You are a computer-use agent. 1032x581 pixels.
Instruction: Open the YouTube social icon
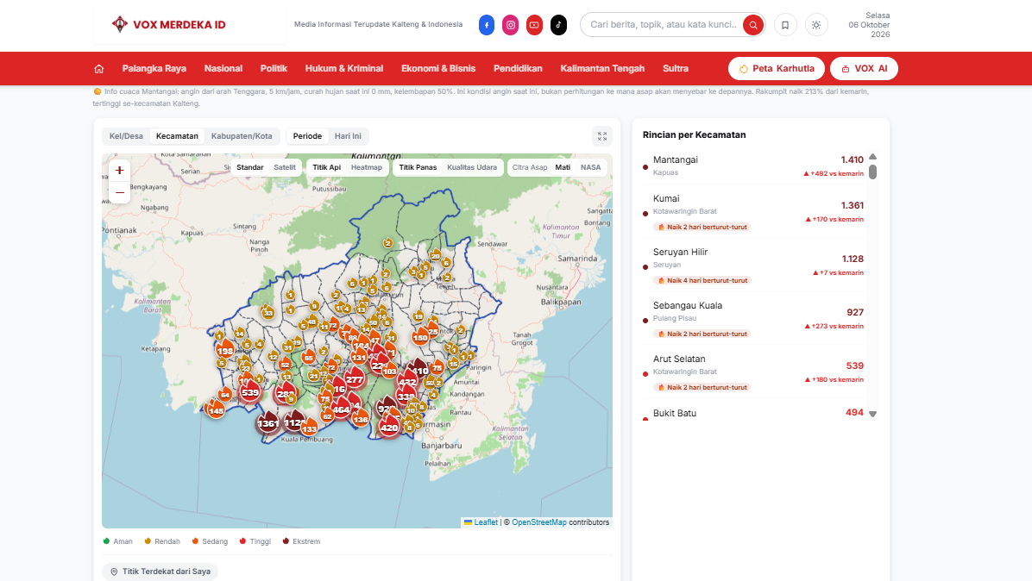[x=534, y=25]
